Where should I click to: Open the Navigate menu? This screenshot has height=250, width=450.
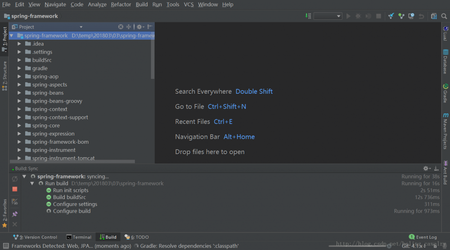55,5
